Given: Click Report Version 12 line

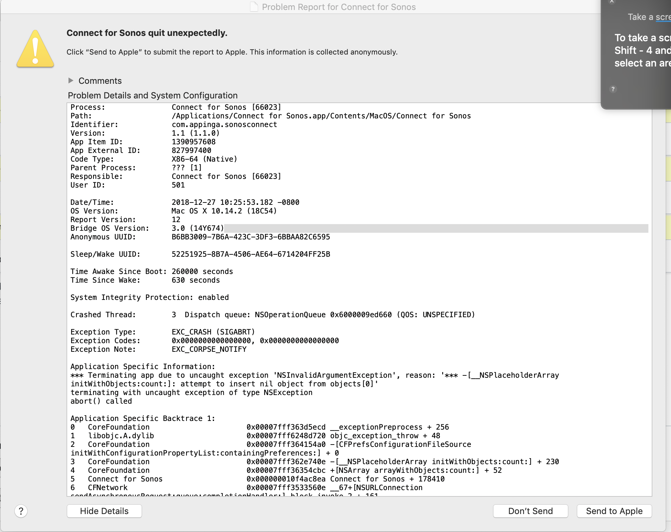Looking at the screenshot, I should point(125,220).
